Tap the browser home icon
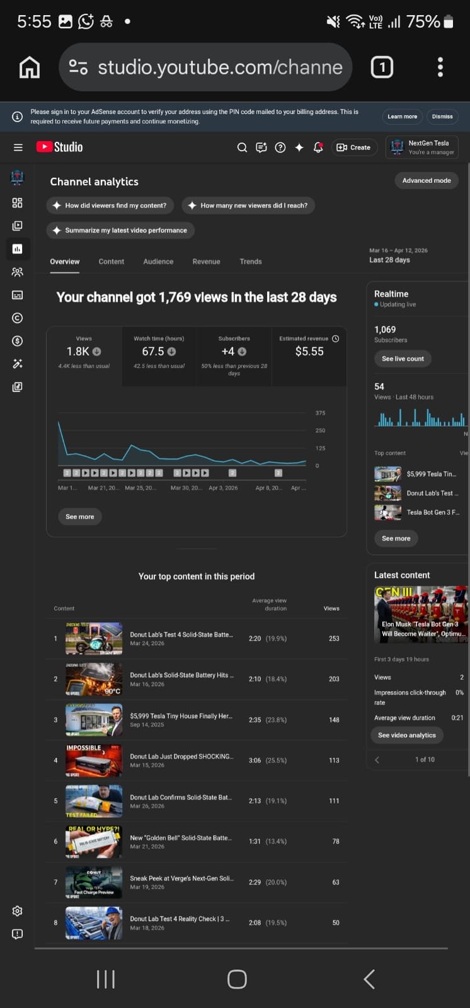The image size is (470, 1008). (30, 67)
